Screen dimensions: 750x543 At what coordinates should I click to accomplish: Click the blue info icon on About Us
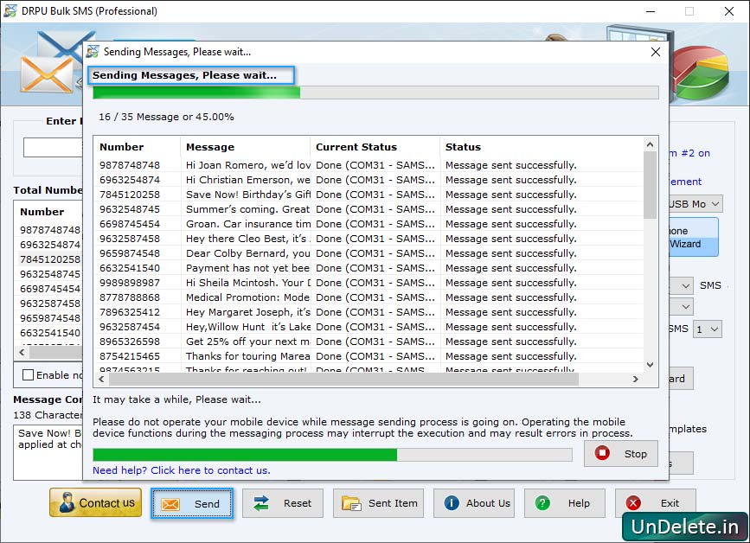pos(451,503)
